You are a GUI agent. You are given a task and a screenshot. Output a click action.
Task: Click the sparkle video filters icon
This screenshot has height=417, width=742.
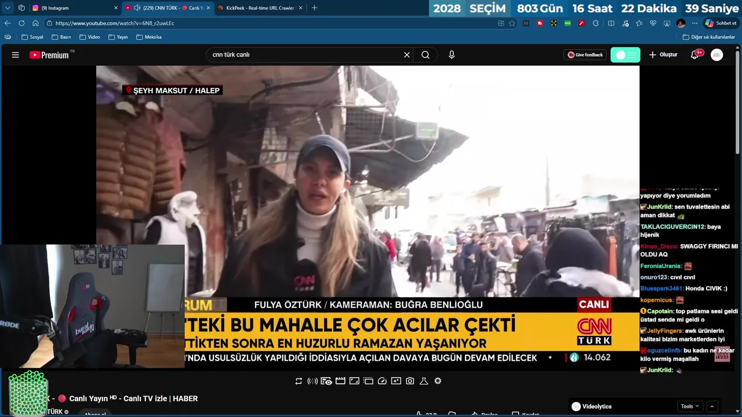[x=396, y=381]
